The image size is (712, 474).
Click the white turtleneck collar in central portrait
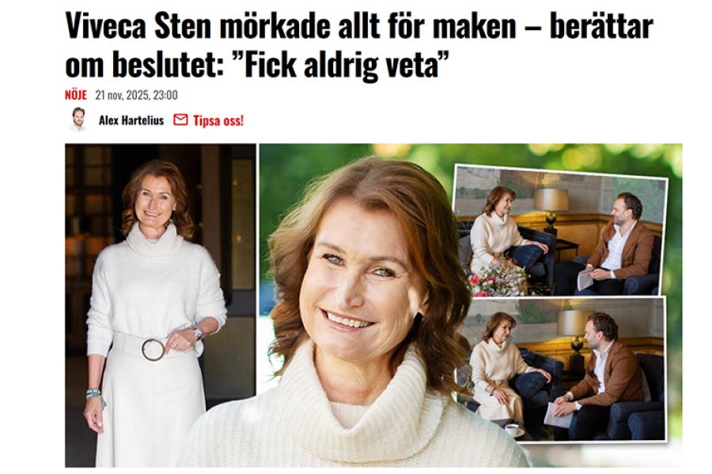347,378
